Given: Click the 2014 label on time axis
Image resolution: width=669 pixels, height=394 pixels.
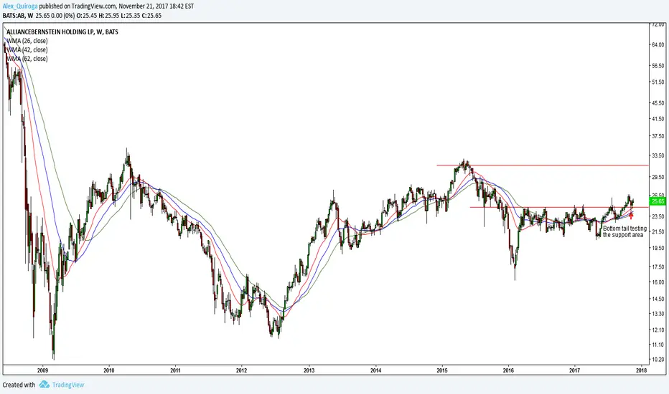Looking at the screenshot, I should [x=375, y=370].
